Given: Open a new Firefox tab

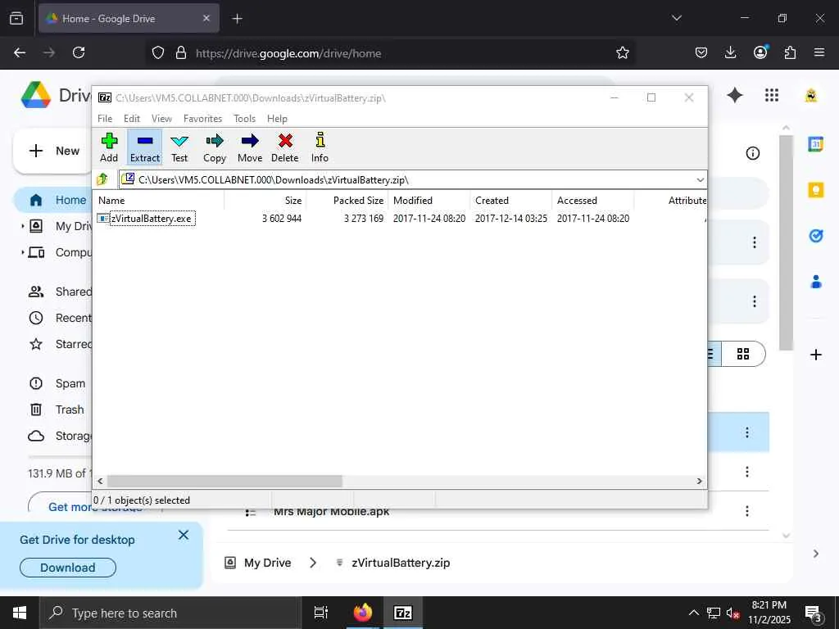Looking at the screenshot, I should 237,19.
